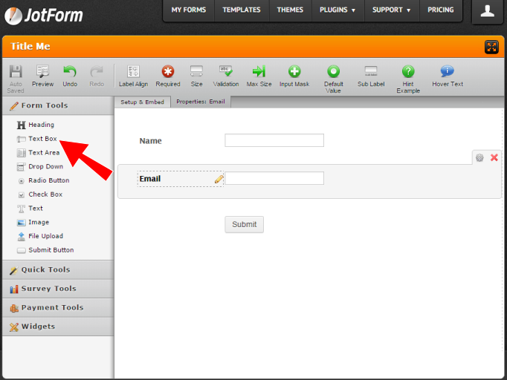This screenshot has width=507, height=380.
Task: Open the Size setting
Action: pos(196,76)
